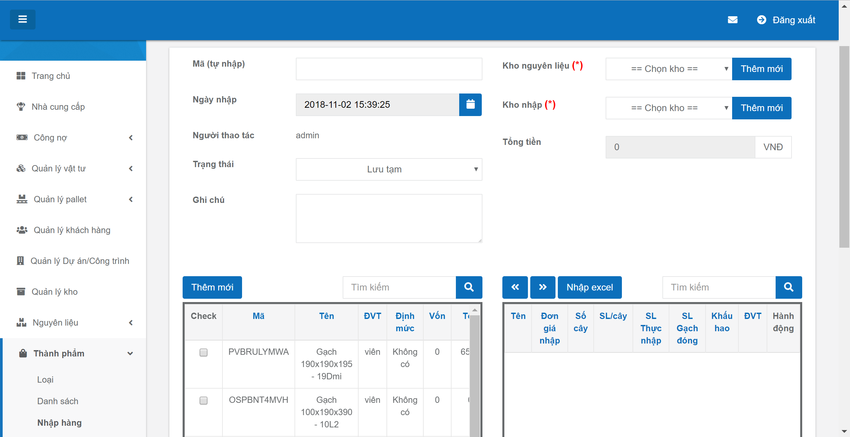
Task: Click the Đăng xuất logout arrow icon
Action: pos(761,20)
